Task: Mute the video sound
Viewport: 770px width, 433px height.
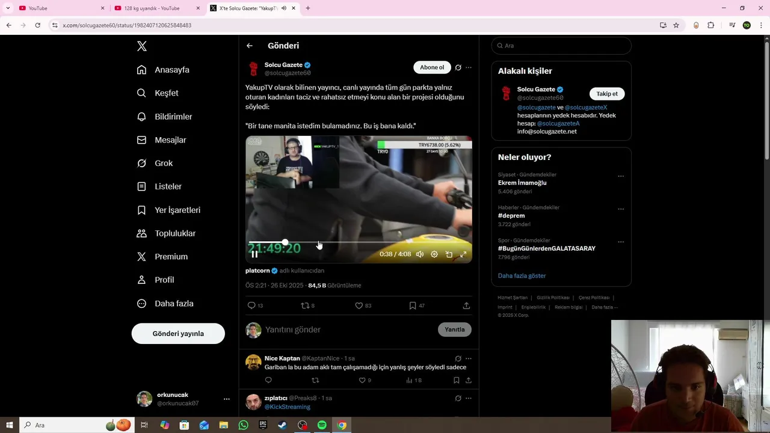Action: [420, 254]
